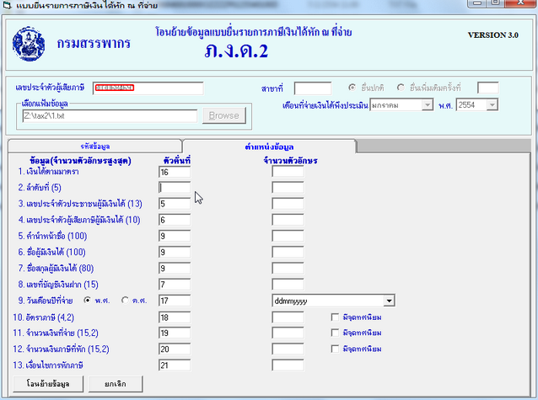
Task: Click the ยกเลิก cancel button
Action: point(116,383)
